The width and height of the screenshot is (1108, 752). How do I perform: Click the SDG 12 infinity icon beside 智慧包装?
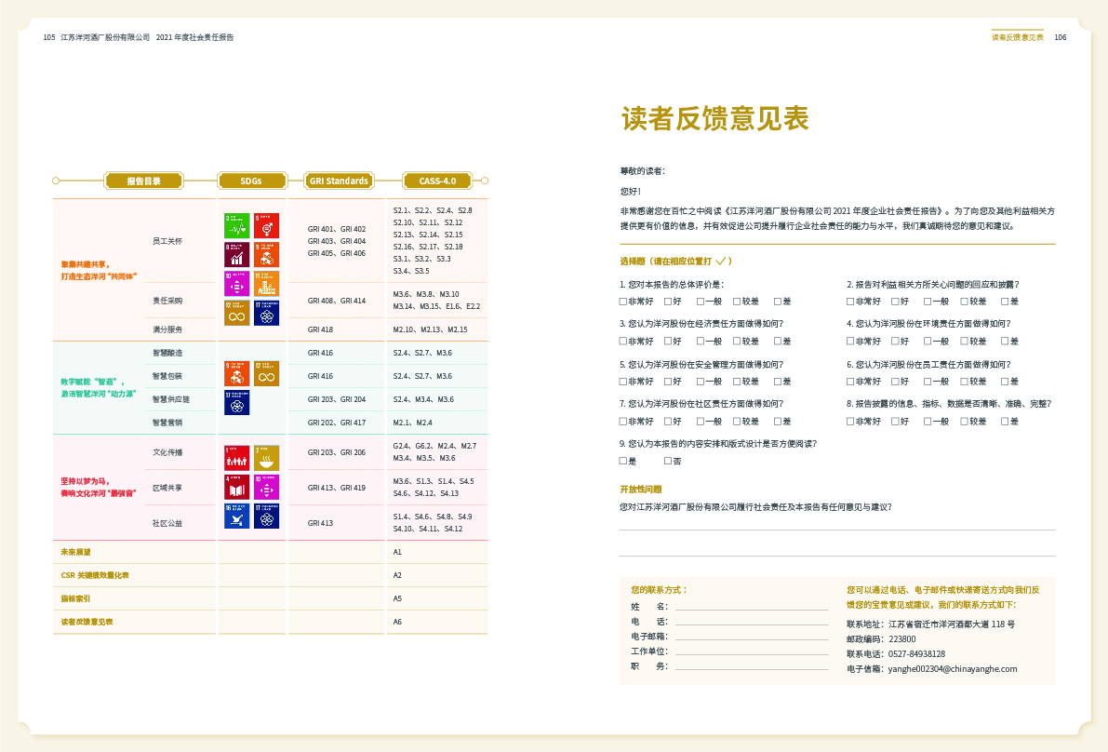click(x=266, y=373)
